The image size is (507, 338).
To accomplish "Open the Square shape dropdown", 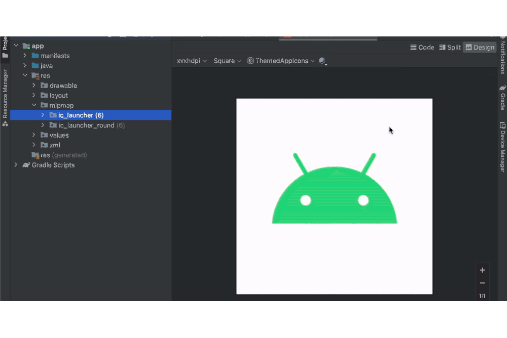I will click(225, 61).
